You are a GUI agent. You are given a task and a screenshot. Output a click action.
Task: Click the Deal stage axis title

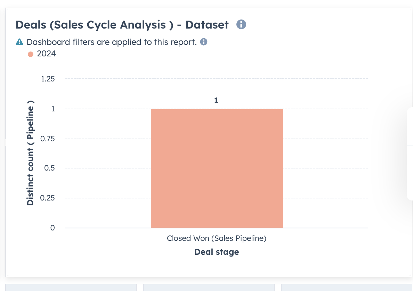pos(217,252)
